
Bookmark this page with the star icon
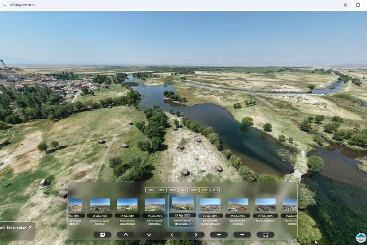345,5
